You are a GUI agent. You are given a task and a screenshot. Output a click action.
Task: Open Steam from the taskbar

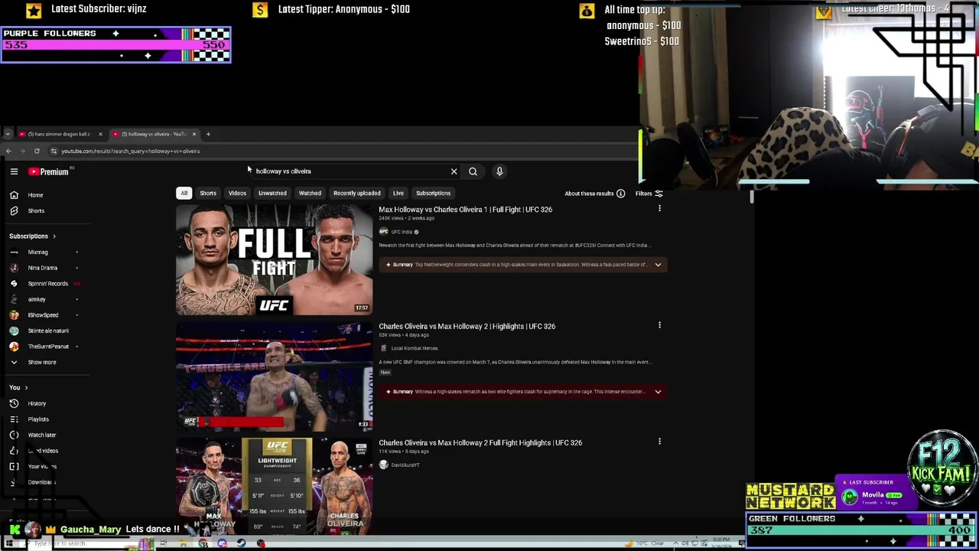[x=241, y=543]
